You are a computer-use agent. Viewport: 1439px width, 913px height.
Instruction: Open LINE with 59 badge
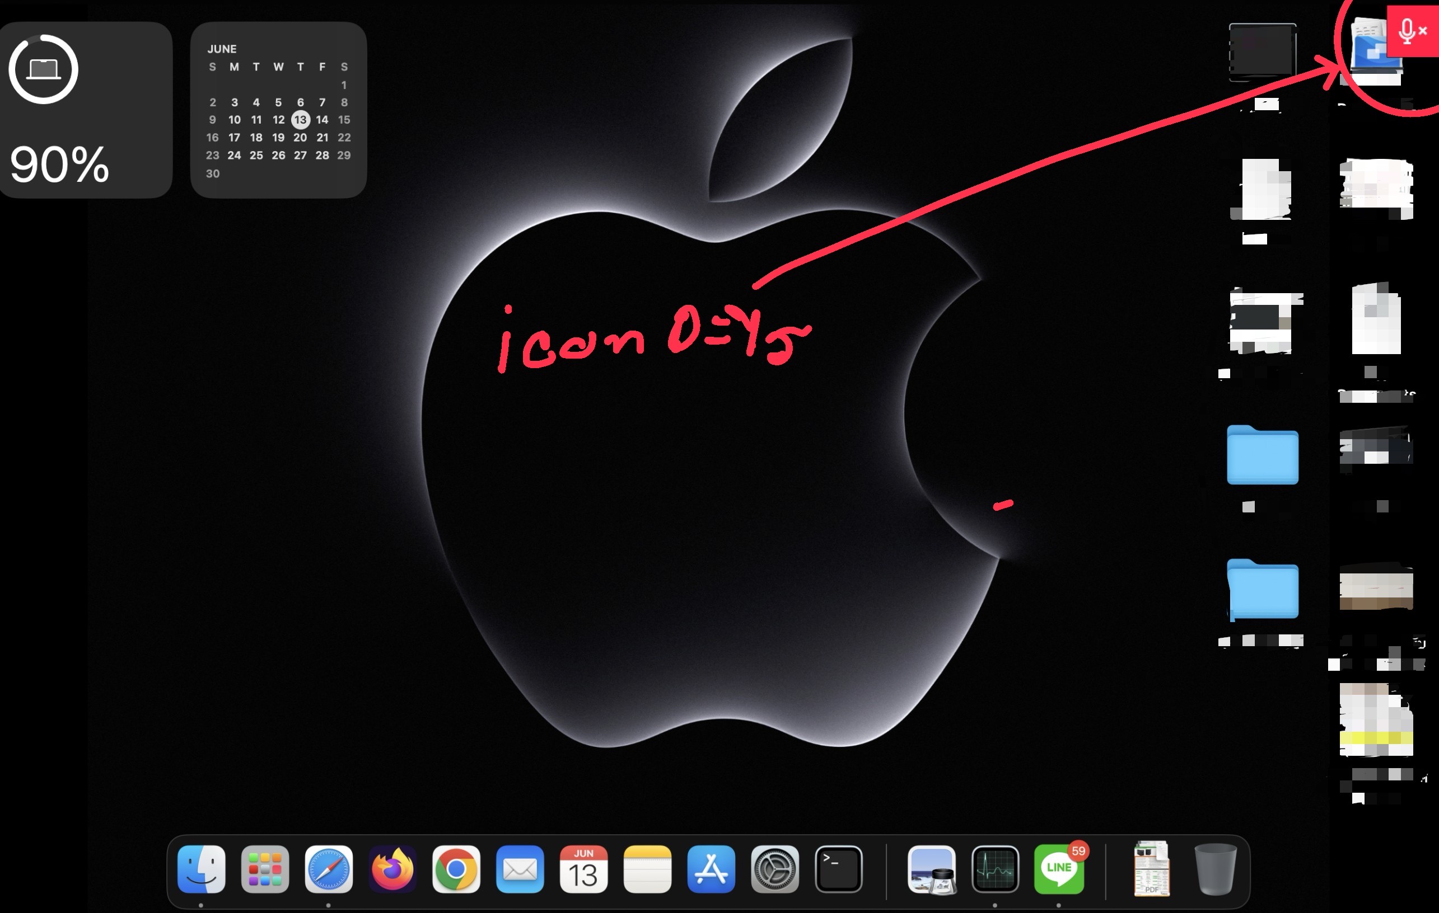[1059, 870]
